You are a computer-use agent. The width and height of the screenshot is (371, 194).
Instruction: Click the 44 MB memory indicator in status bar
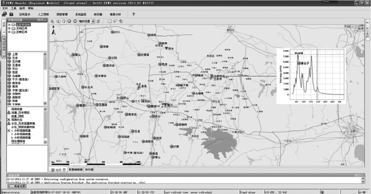point(362,192)
